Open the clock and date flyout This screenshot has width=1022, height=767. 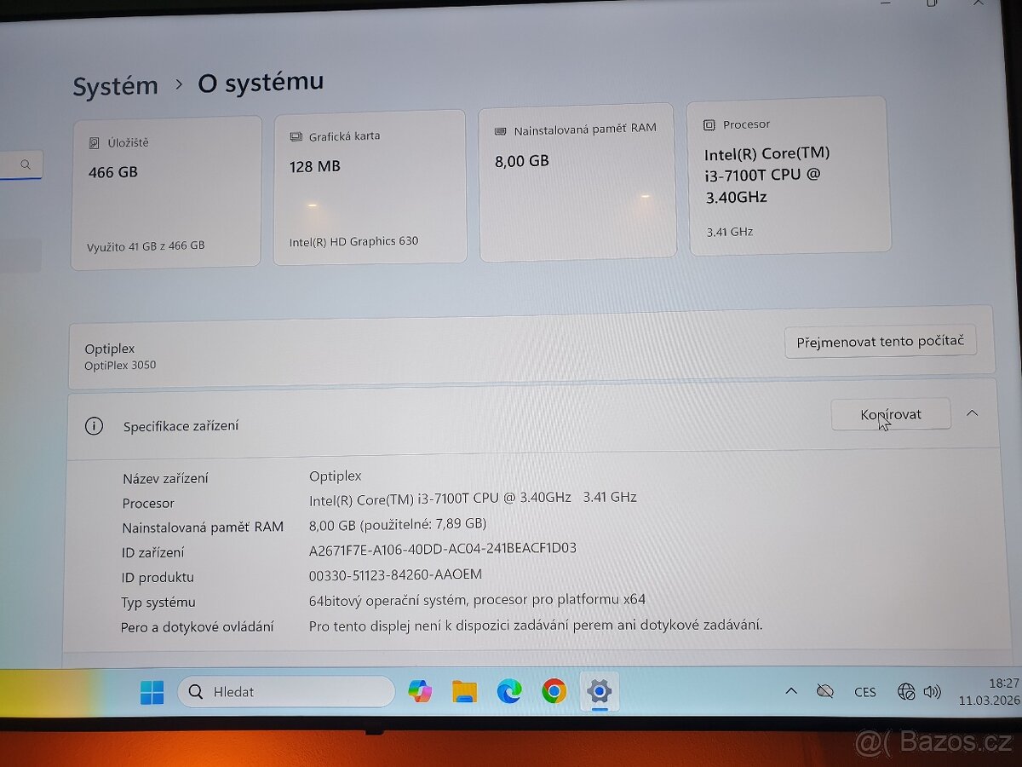(x=988, y=691)
